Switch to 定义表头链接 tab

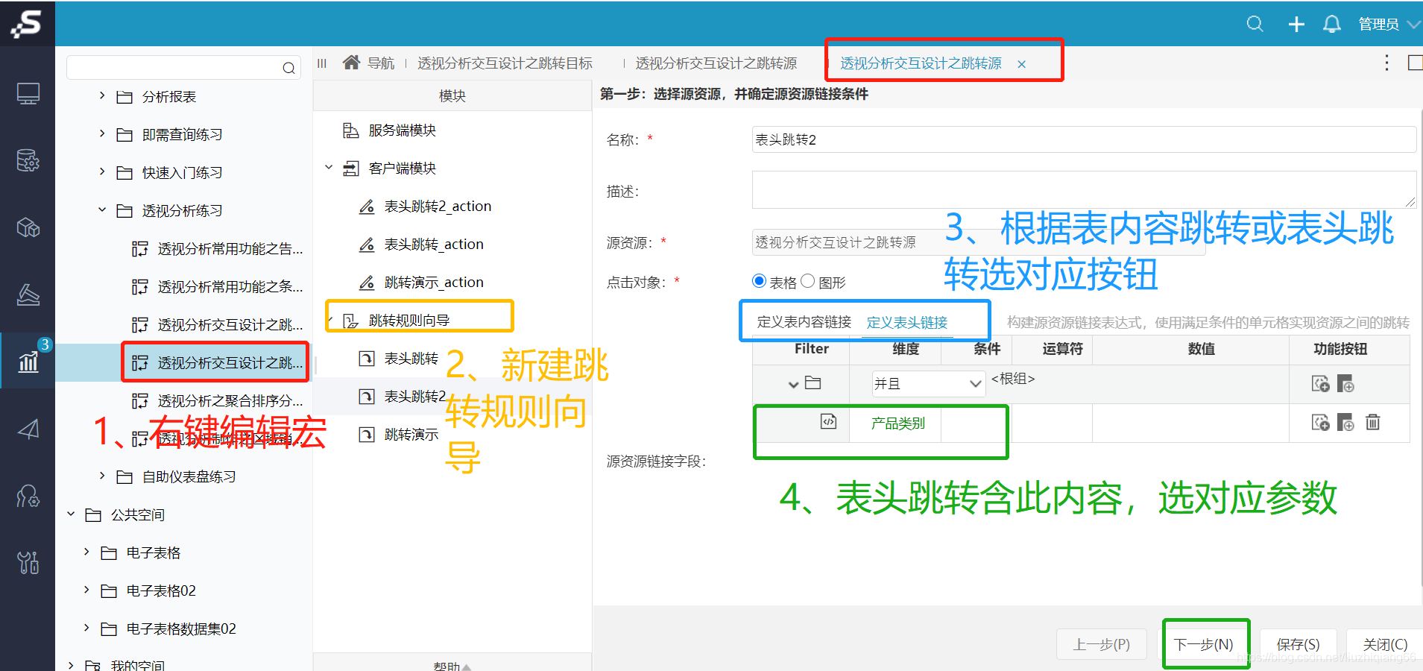pos(906,322)
